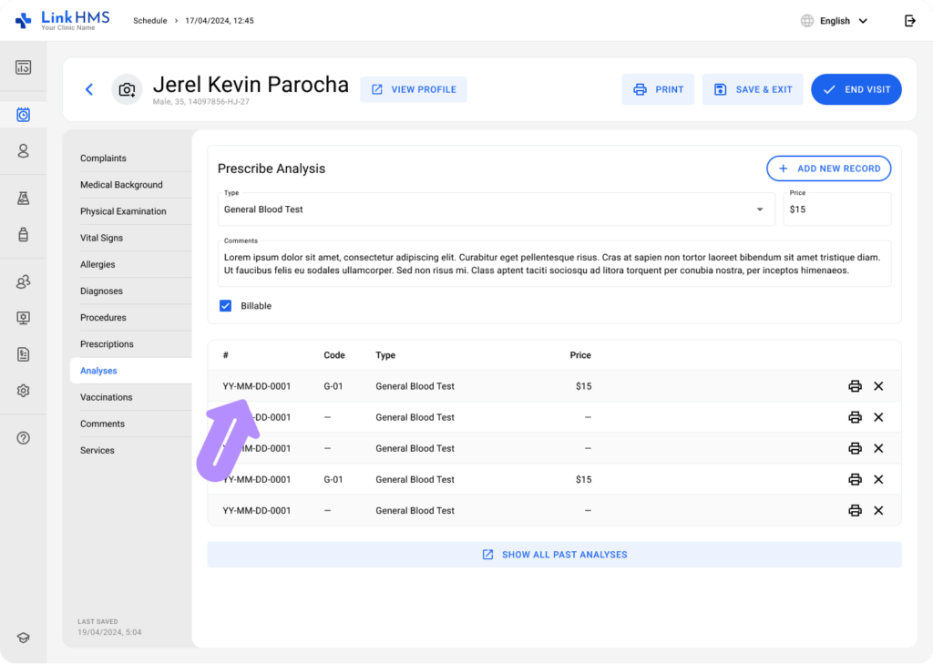Open the billing document sidebar icon

tap(23, 354)
